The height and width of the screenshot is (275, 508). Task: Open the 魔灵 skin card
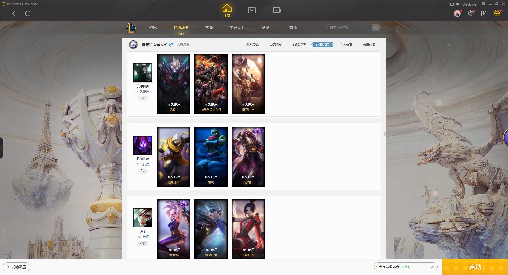pyautogui.click(x=211, y=157)
